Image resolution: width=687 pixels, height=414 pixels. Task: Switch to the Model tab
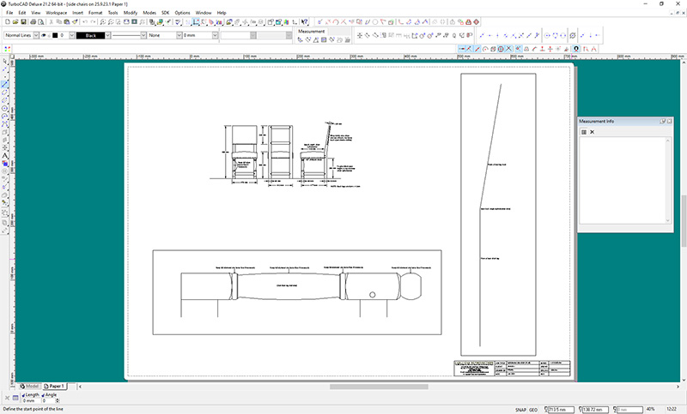click(30, 387)
